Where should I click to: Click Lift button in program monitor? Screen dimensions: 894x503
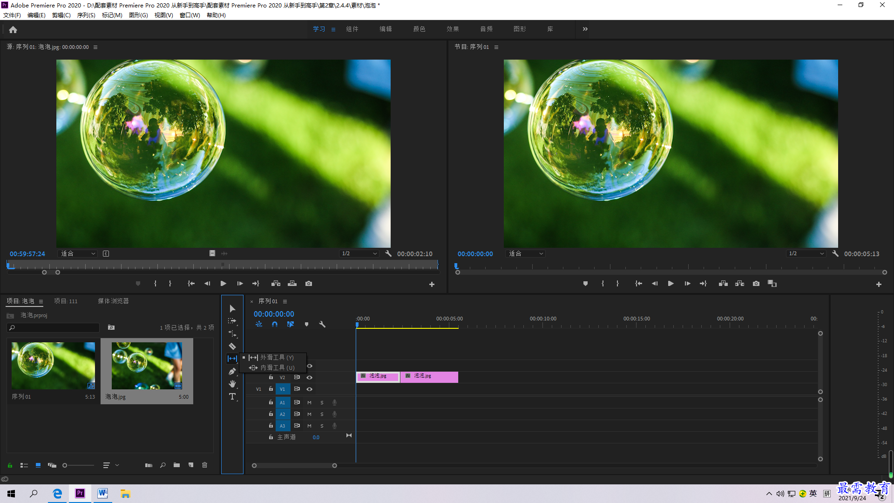(x=724, y=284)
